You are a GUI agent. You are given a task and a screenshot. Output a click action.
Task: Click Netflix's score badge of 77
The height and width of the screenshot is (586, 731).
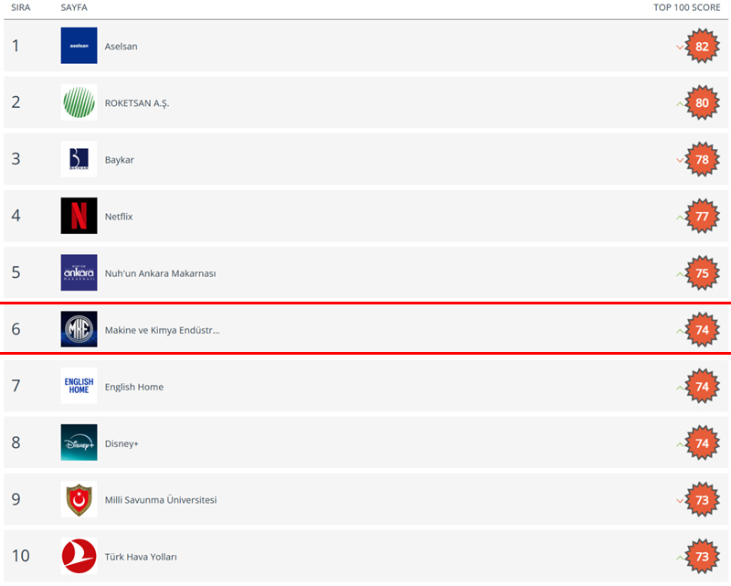pyautogui.click(x=702, y=217)
